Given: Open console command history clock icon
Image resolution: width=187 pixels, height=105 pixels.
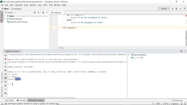Looking at the screenshot, I should (5, 82).
